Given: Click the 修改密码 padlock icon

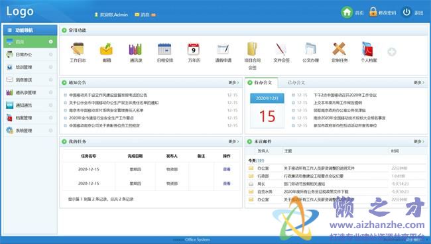Looking at the screenshot, I should click(x=373, y=12).
